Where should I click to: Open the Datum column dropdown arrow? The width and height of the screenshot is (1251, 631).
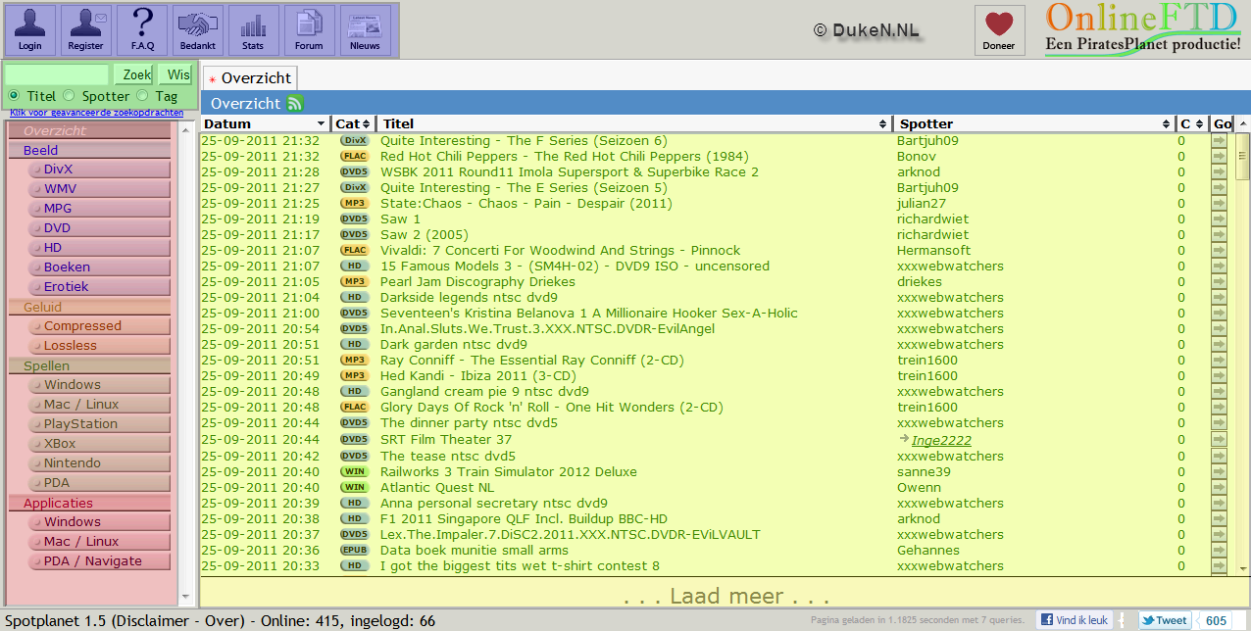point(321,124)
